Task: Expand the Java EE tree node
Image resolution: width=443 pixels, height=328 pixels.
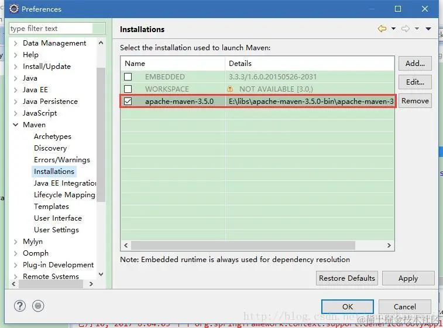Action: click(16, 90)
